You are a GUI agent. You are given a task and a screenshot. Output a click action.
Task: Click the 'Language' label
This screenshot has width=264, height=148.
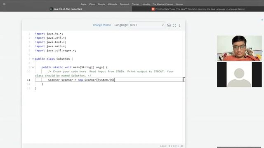pyautogui.click(x=121, y=25)
